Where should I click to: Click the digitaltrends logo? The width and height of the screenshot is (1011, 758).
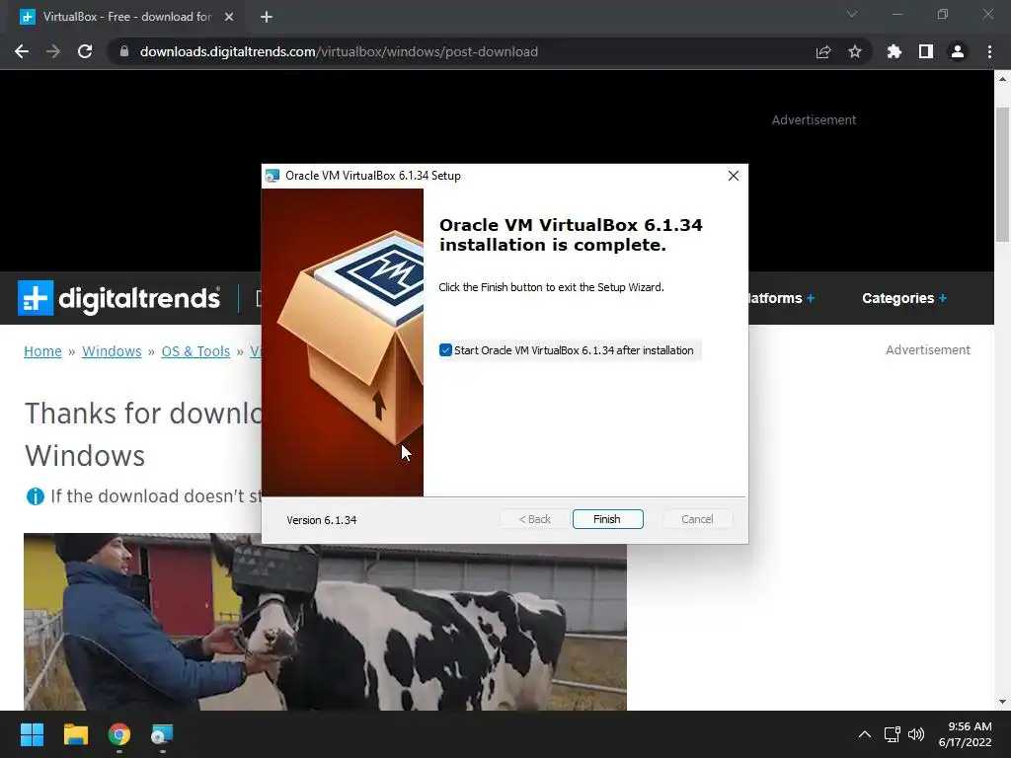click(118, 298)
